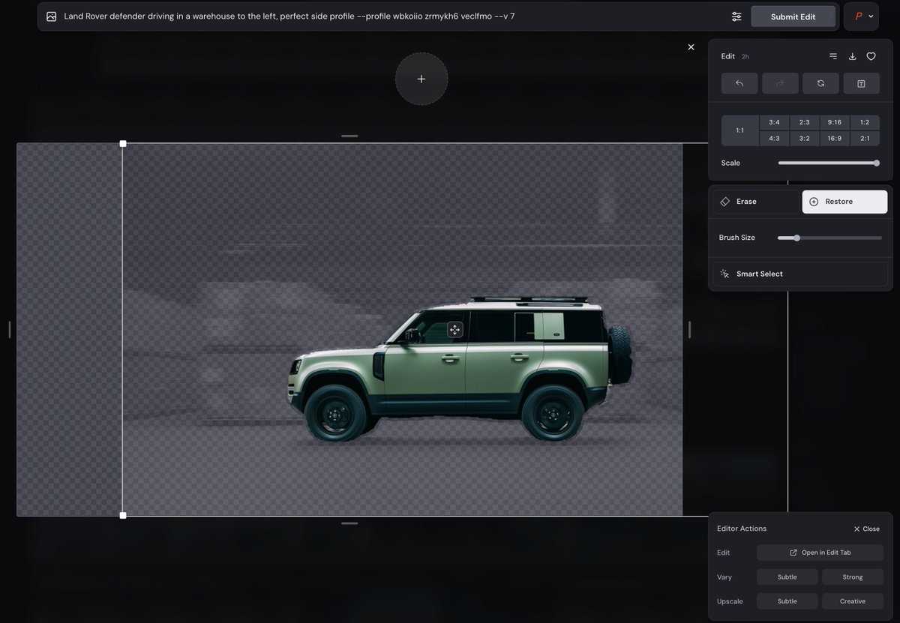Open in Edit Tab button

[820, 553]
